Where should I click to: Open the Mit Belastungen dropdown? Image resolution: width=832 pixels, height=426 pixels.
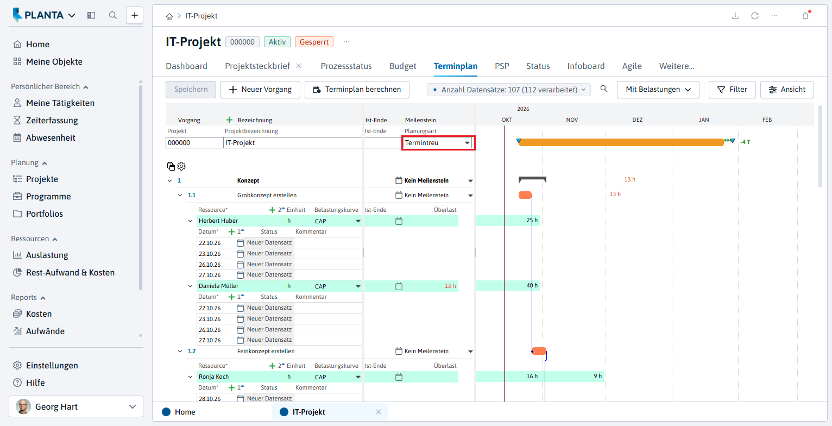[658, 89]
